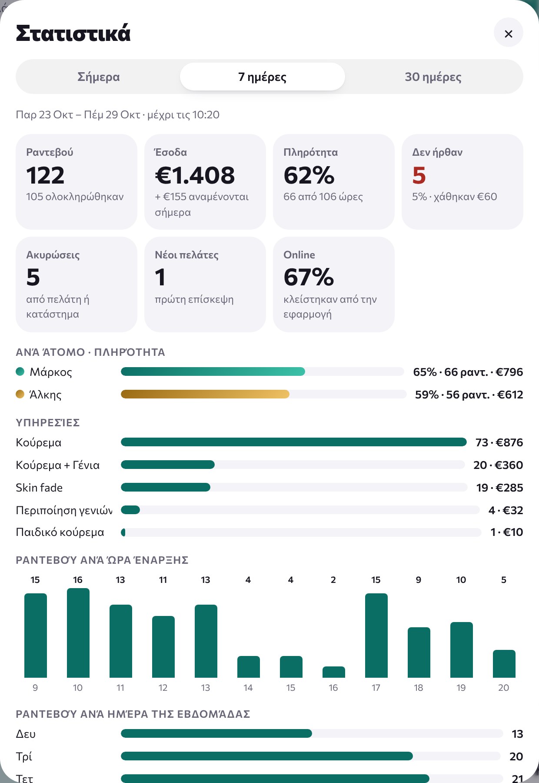Open the Έσοδα €1.408 card

click(x=205, y=182)
